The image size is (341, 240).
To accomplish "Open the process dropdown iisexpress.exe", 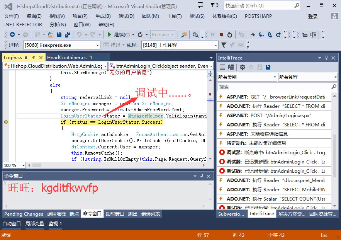I will [98, 45].
